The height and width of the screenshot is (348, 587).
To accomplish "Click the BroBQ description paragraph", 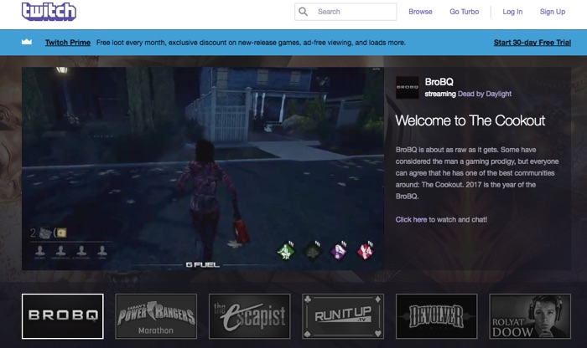I will (x=477, y=173).
